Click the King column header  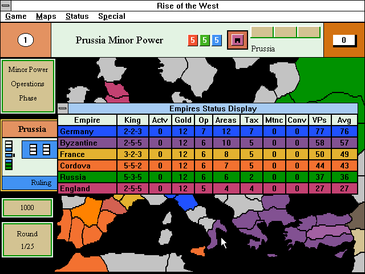coord(133,120)
